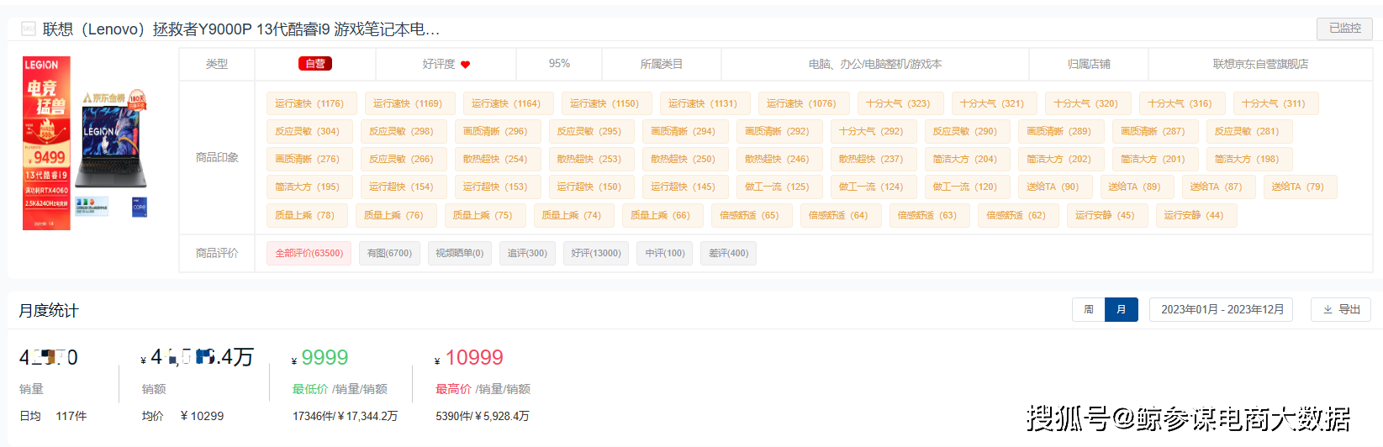Image resolution: width=1383 pixels, height=447 pixels.
Task: Switch to the 月 (monthly) tab
Action: tap(1121, 310)
